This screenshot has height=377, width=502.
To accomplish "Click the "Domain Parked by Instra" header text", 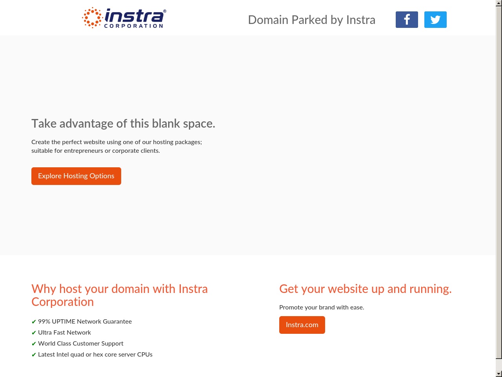I will 312,20.
